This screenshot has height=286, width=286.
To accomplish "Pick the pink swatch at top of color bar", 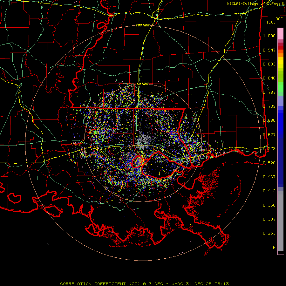I will pos(281,34).
